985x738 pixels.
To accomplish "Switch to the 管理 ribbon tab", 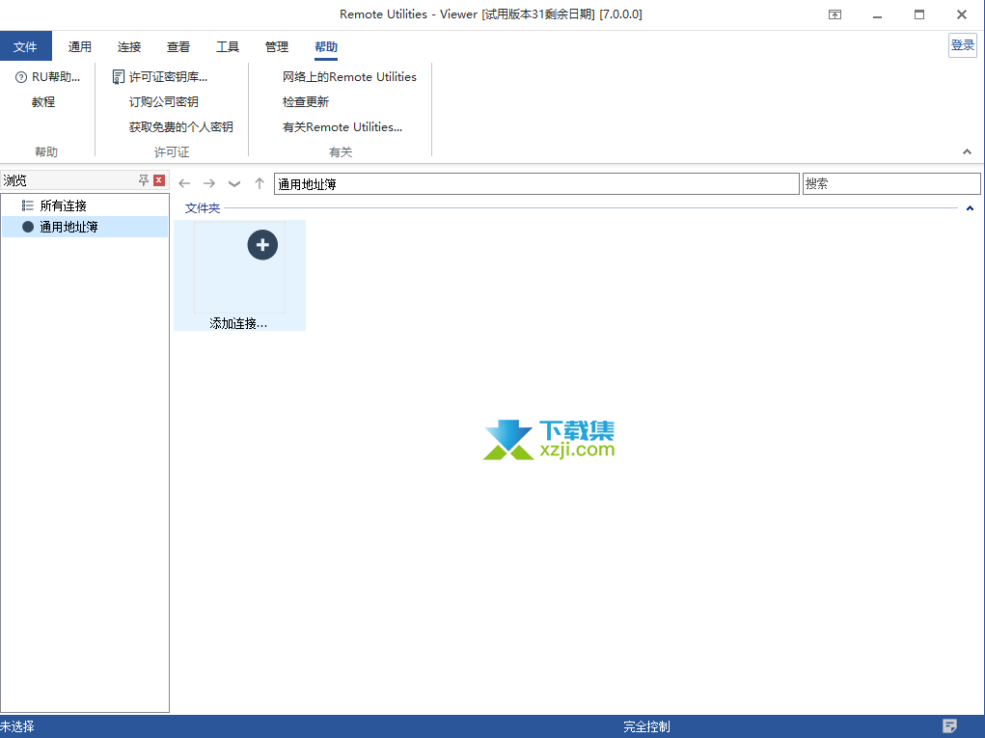I will (277, 46).
